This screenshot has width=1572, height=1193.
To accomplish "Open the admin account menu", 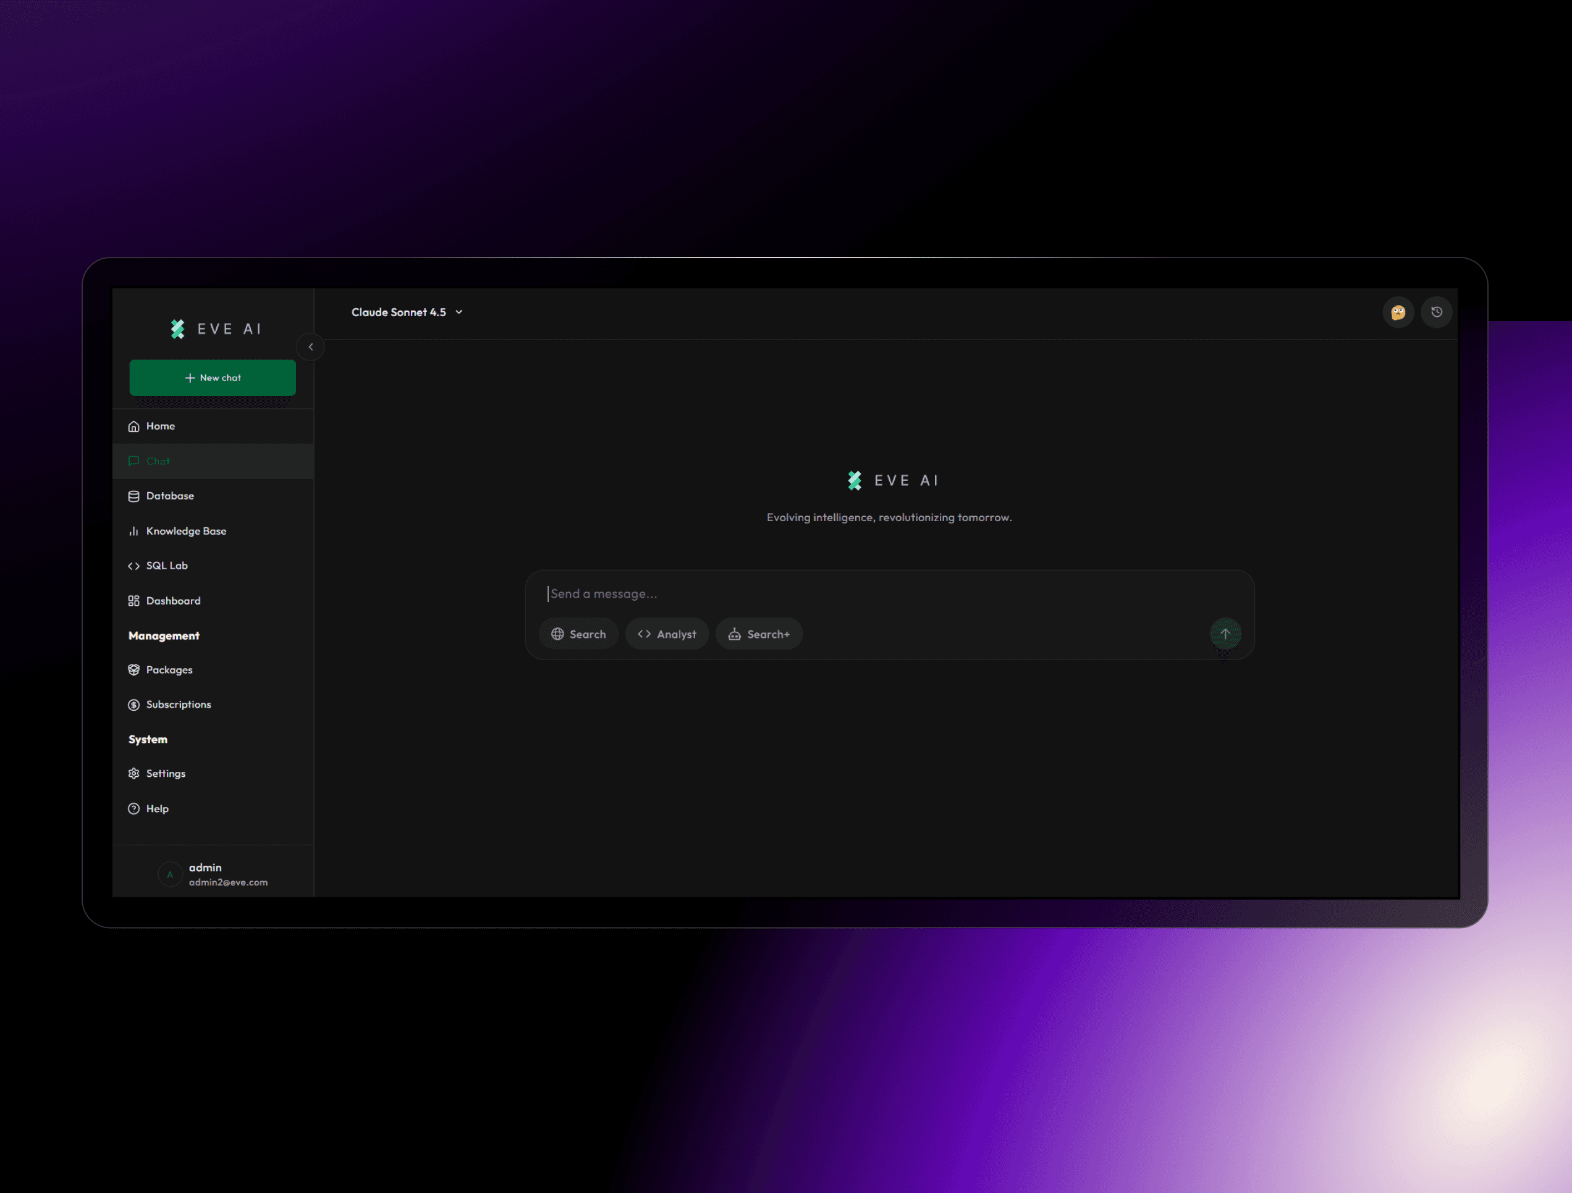I will click(213, 874).
